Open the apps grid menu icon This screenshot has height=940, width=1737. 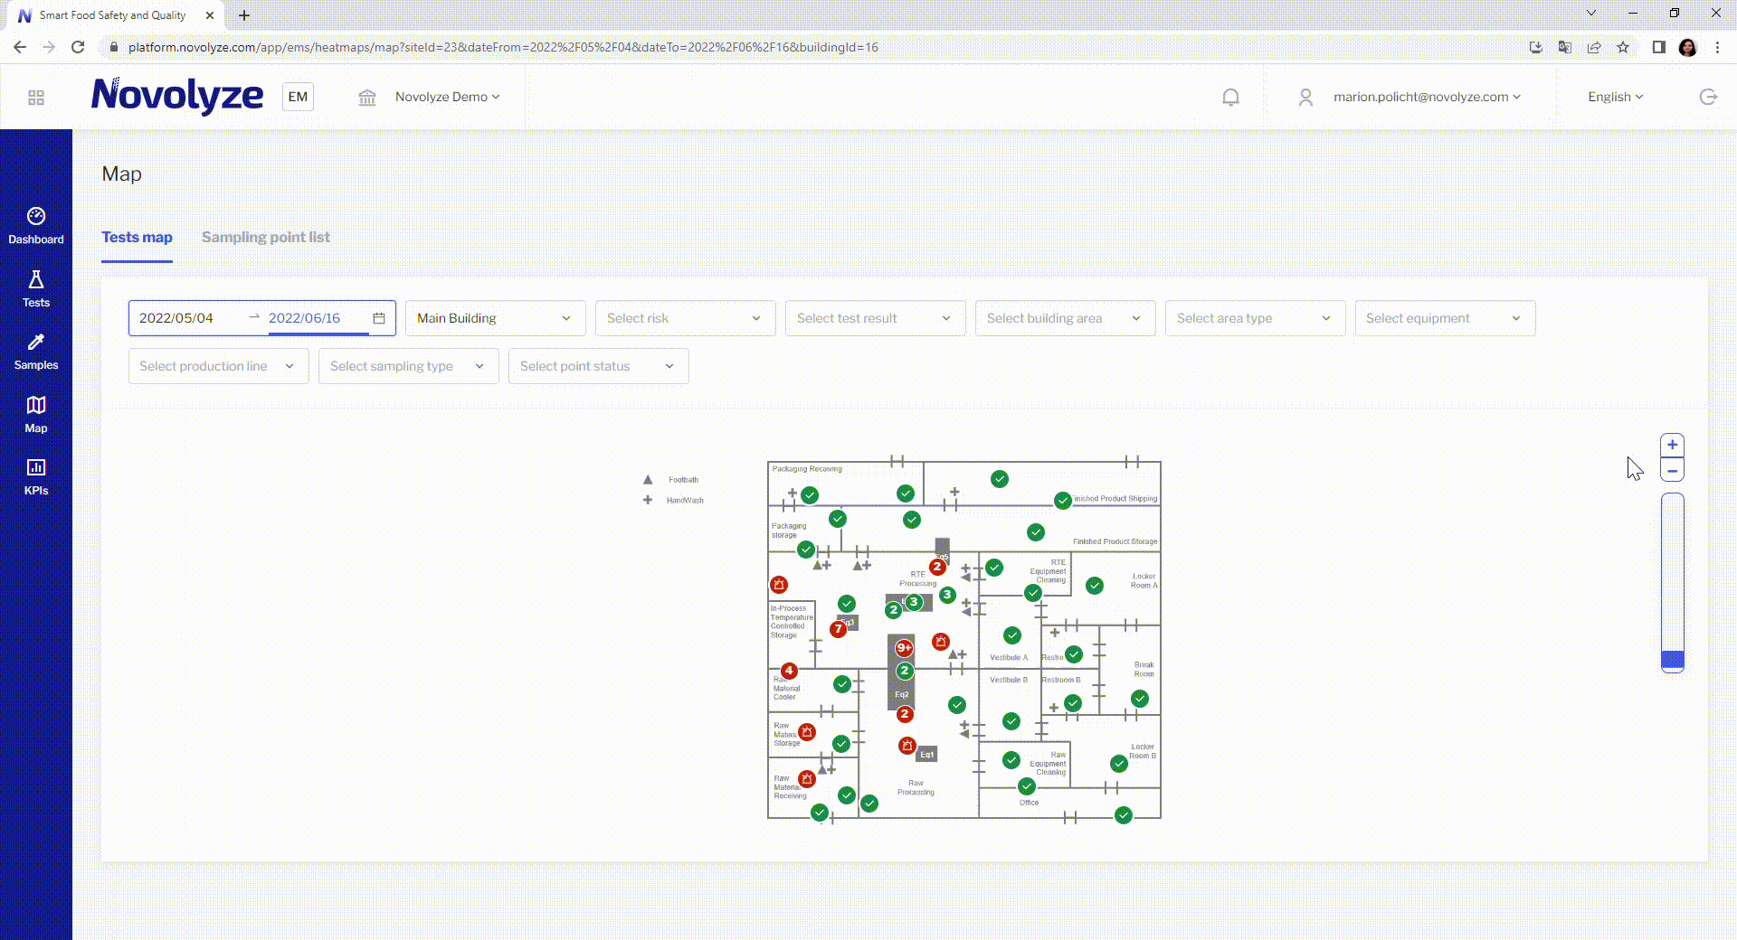pyautogui.click(x=36, y=98)
